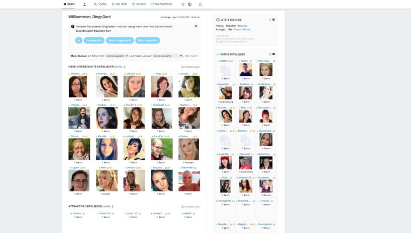Reload attractive members via Andere laden
This screenshot has width=411, height=233.
click(191, 207)
